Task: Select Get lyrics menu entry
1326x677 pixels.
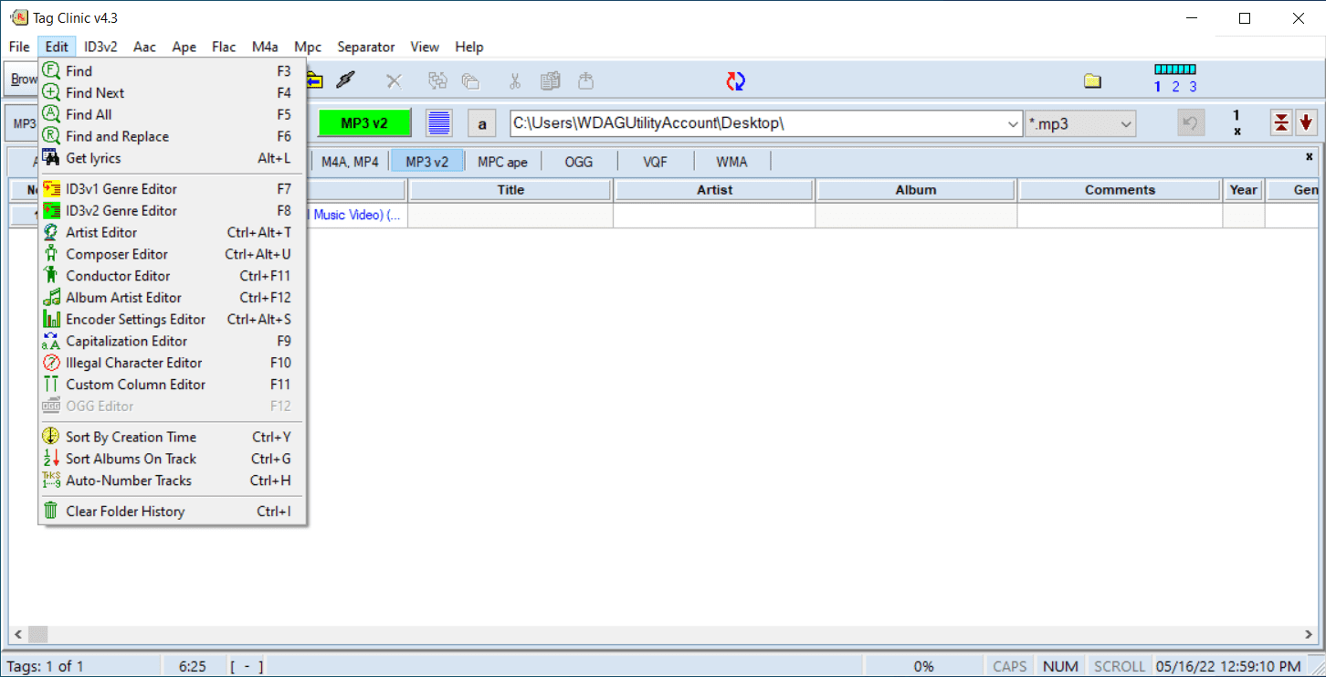Action: click(172, 159)
